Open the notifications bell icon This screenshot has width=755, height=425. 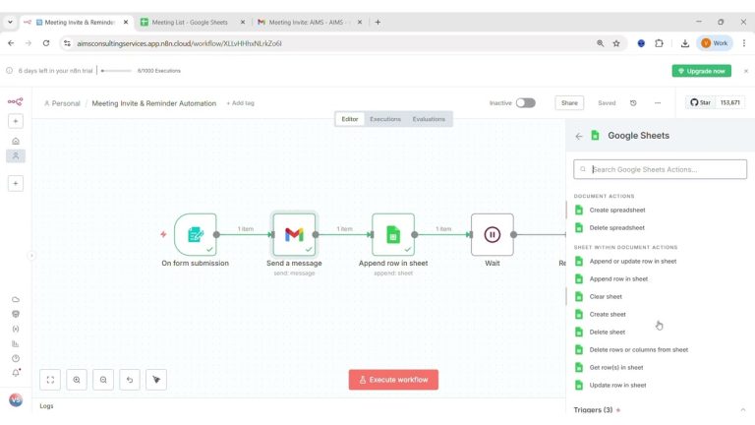point(16,373)
